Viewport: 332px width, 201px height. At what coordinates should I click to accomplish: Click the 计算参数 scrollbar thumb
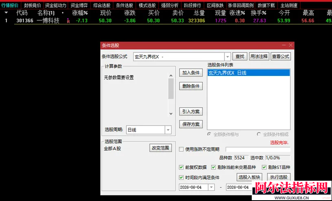(x=171, y=89)
